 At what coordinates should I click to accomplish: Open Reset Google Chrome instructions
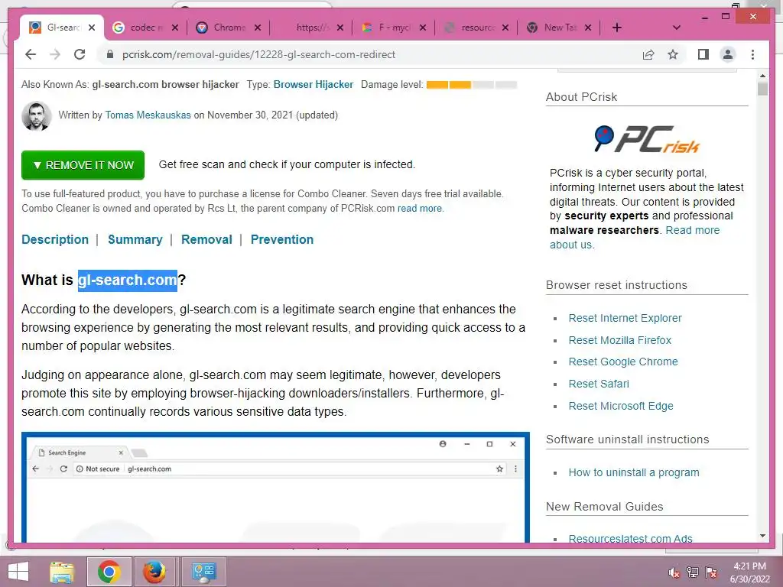tap(623, 362)
